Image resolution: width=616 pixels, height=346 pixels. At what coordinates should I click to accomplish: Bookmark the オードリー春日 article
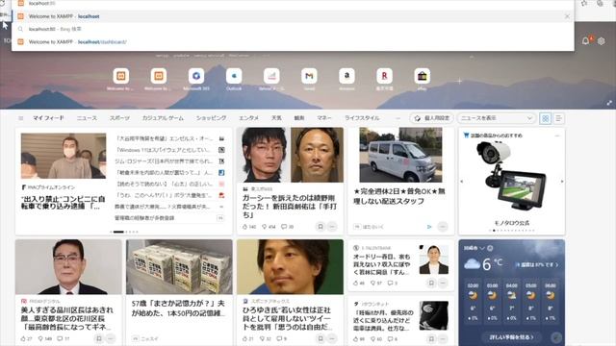pos(431,283)
